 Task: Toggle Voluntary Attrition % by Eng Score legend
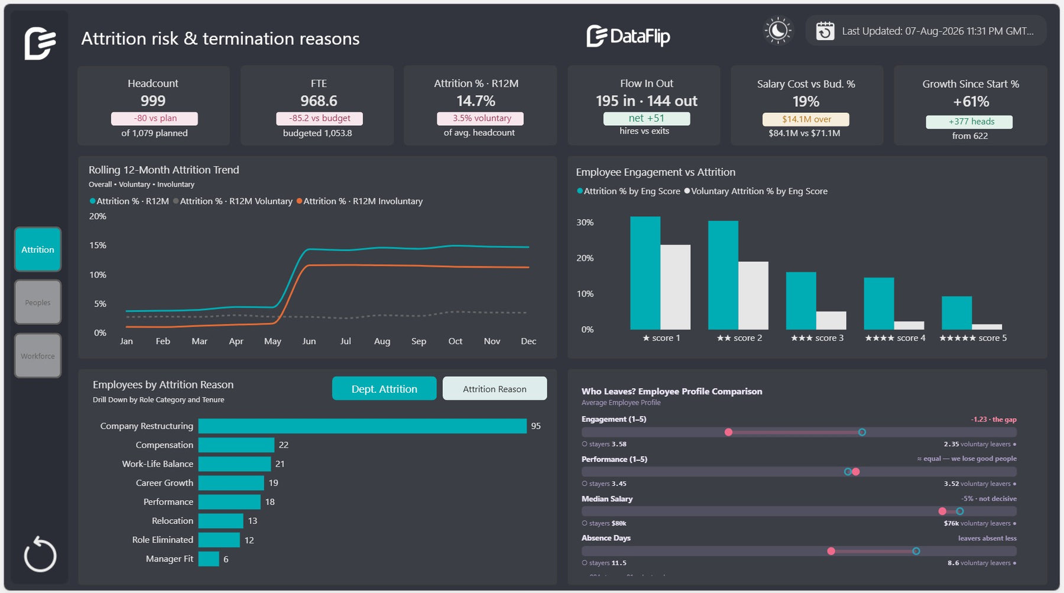(755, 191)
